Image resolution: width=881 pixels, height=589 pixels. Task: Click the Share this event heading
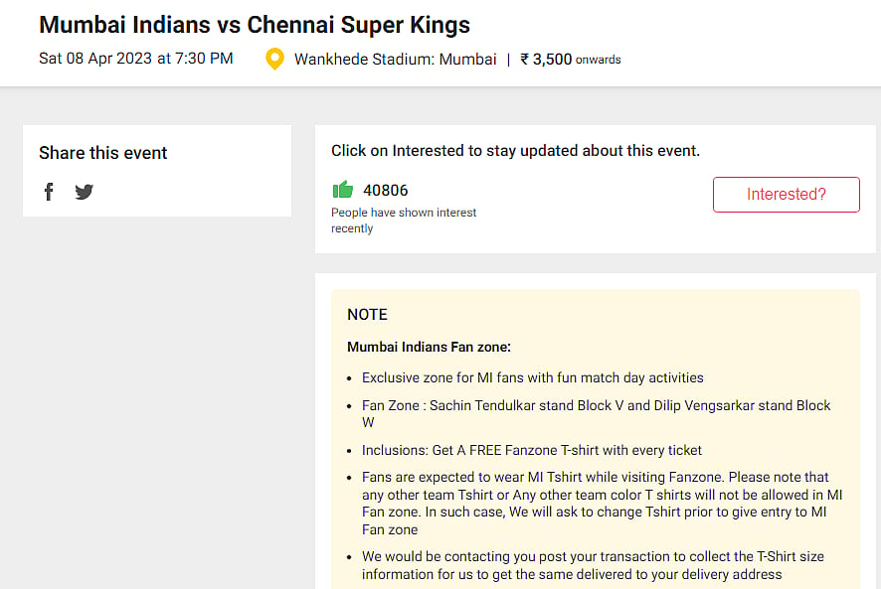pyautogui.click(x=103, y=152)
